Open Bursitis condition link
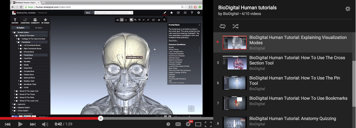 pyautogui.click(x=171, y=47)
